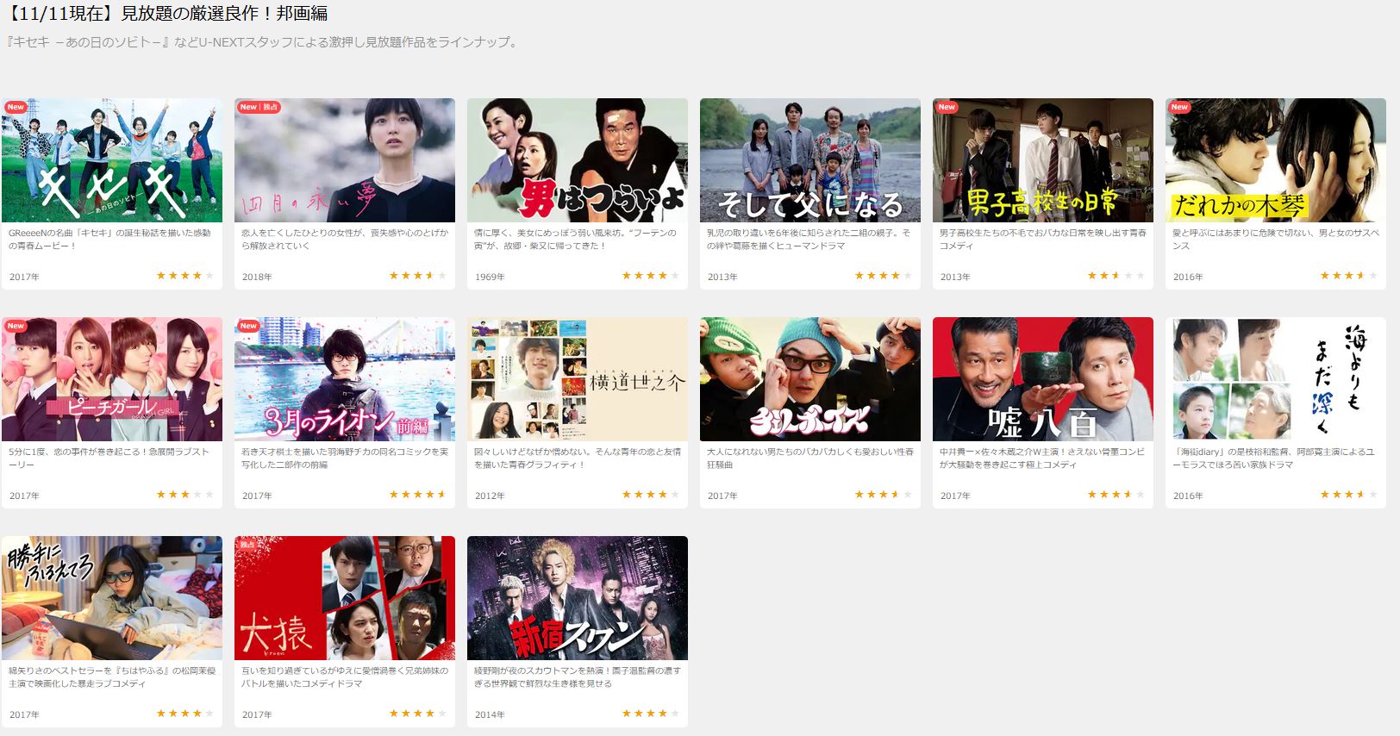Open the 新宿スワン movie thumbnail
This screenshot has width=1400, height=736.
[578, 598]
